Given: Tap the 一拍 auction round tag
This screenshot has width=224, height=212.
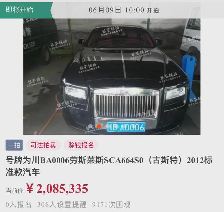Looking at the screenshot, I should point(14,145).
